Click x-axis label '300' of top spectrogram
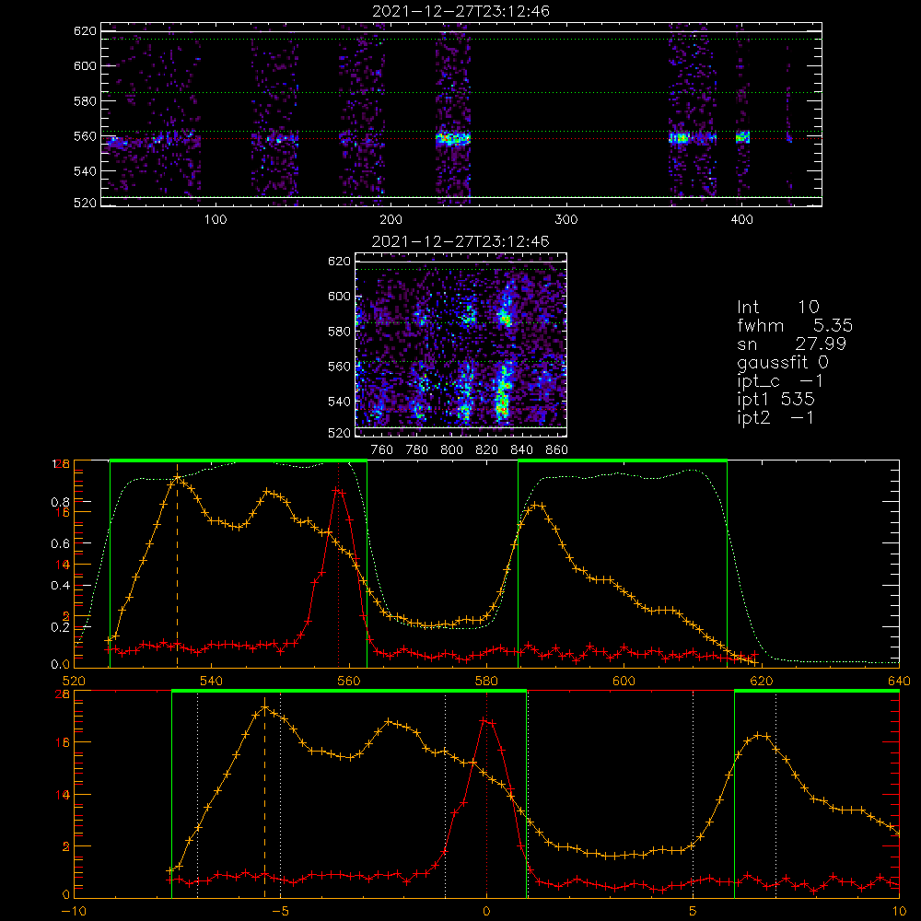Screen dimensions: 921x921 pyautogui.click(x=566, y=220)
